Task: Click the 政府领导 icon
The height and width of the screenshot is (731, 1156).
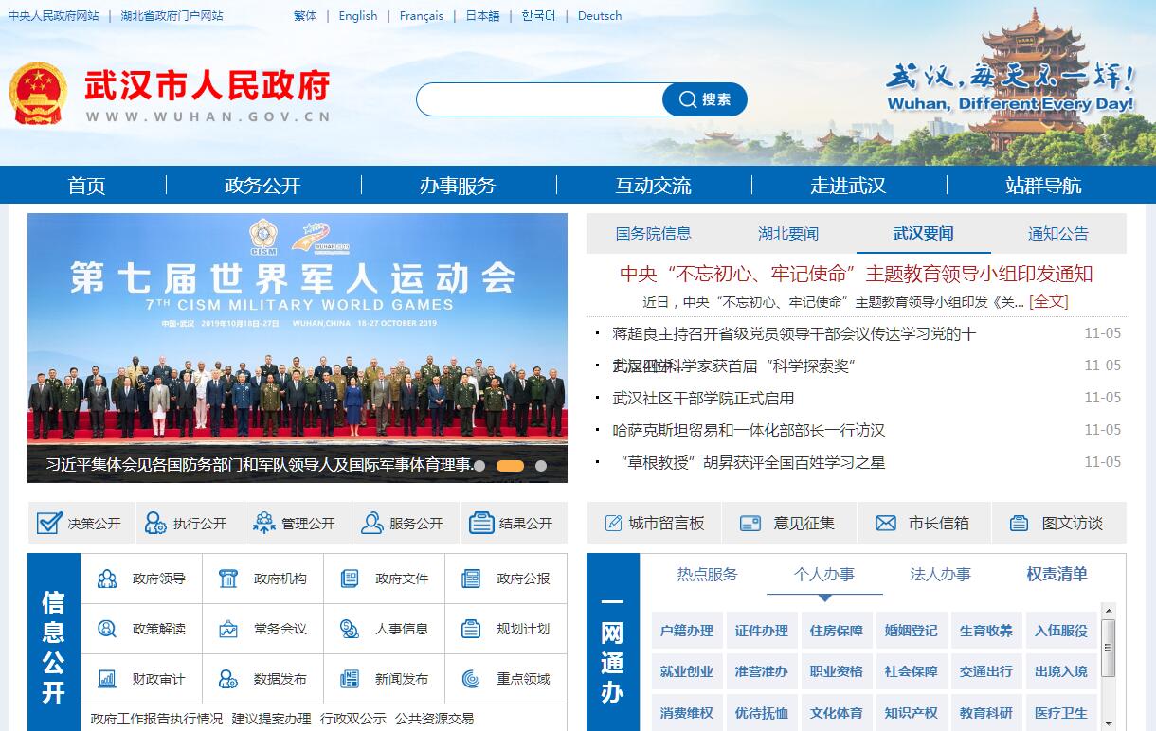Action: (107, 579)
